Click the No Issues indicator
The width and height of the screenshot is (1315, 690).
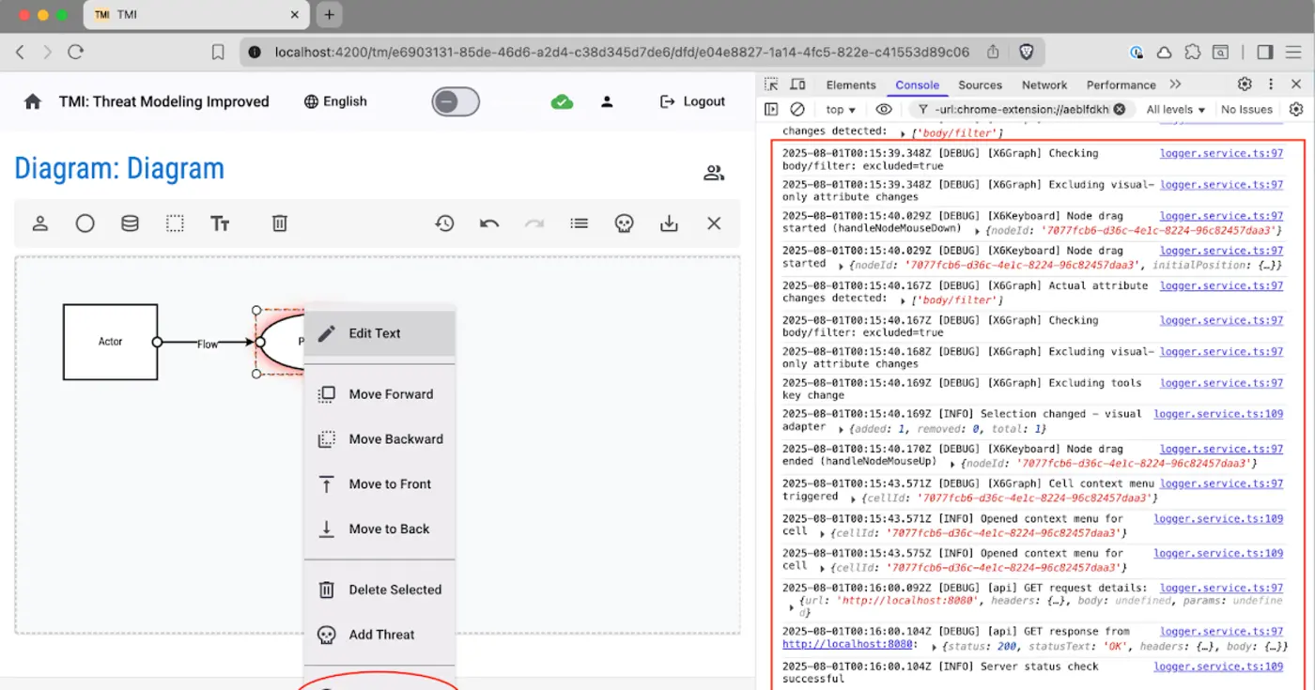click(x=1246, y=110)
